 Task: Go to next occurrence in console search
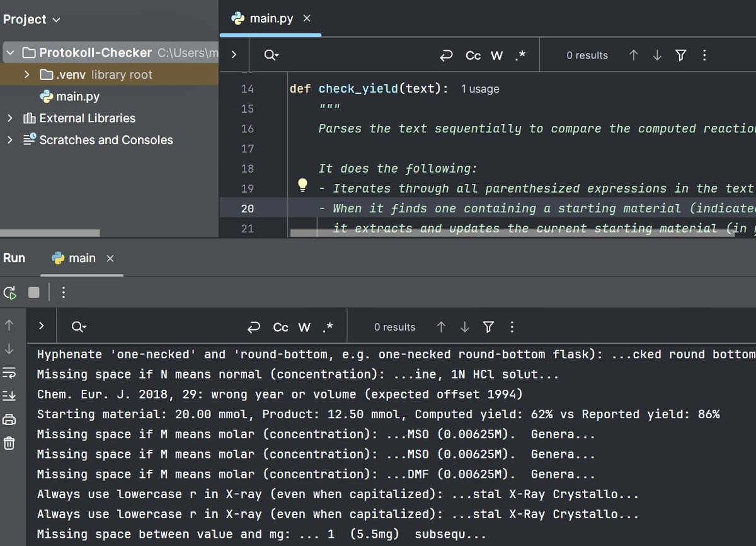tap(465, 327)
